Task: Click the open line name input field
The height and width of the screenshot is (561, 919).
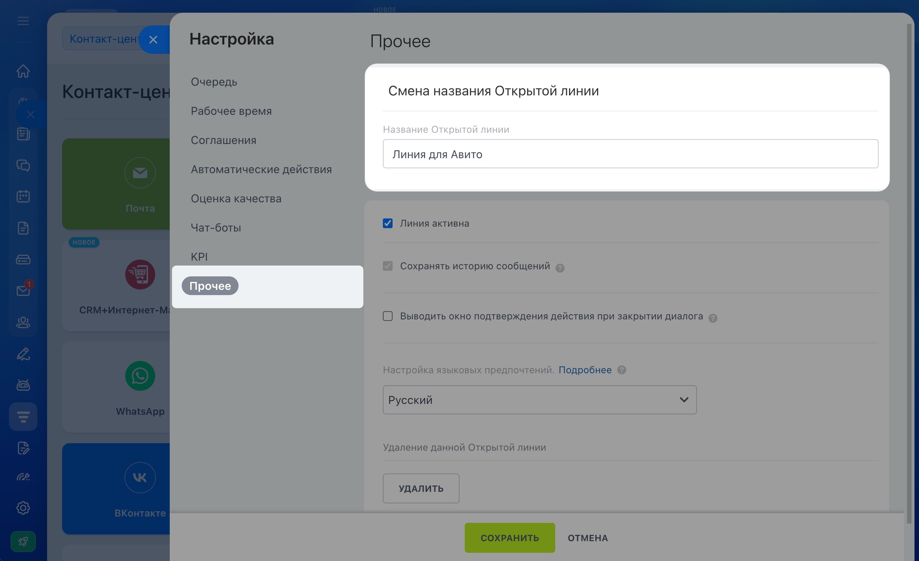Action: (x=630, y=154)
